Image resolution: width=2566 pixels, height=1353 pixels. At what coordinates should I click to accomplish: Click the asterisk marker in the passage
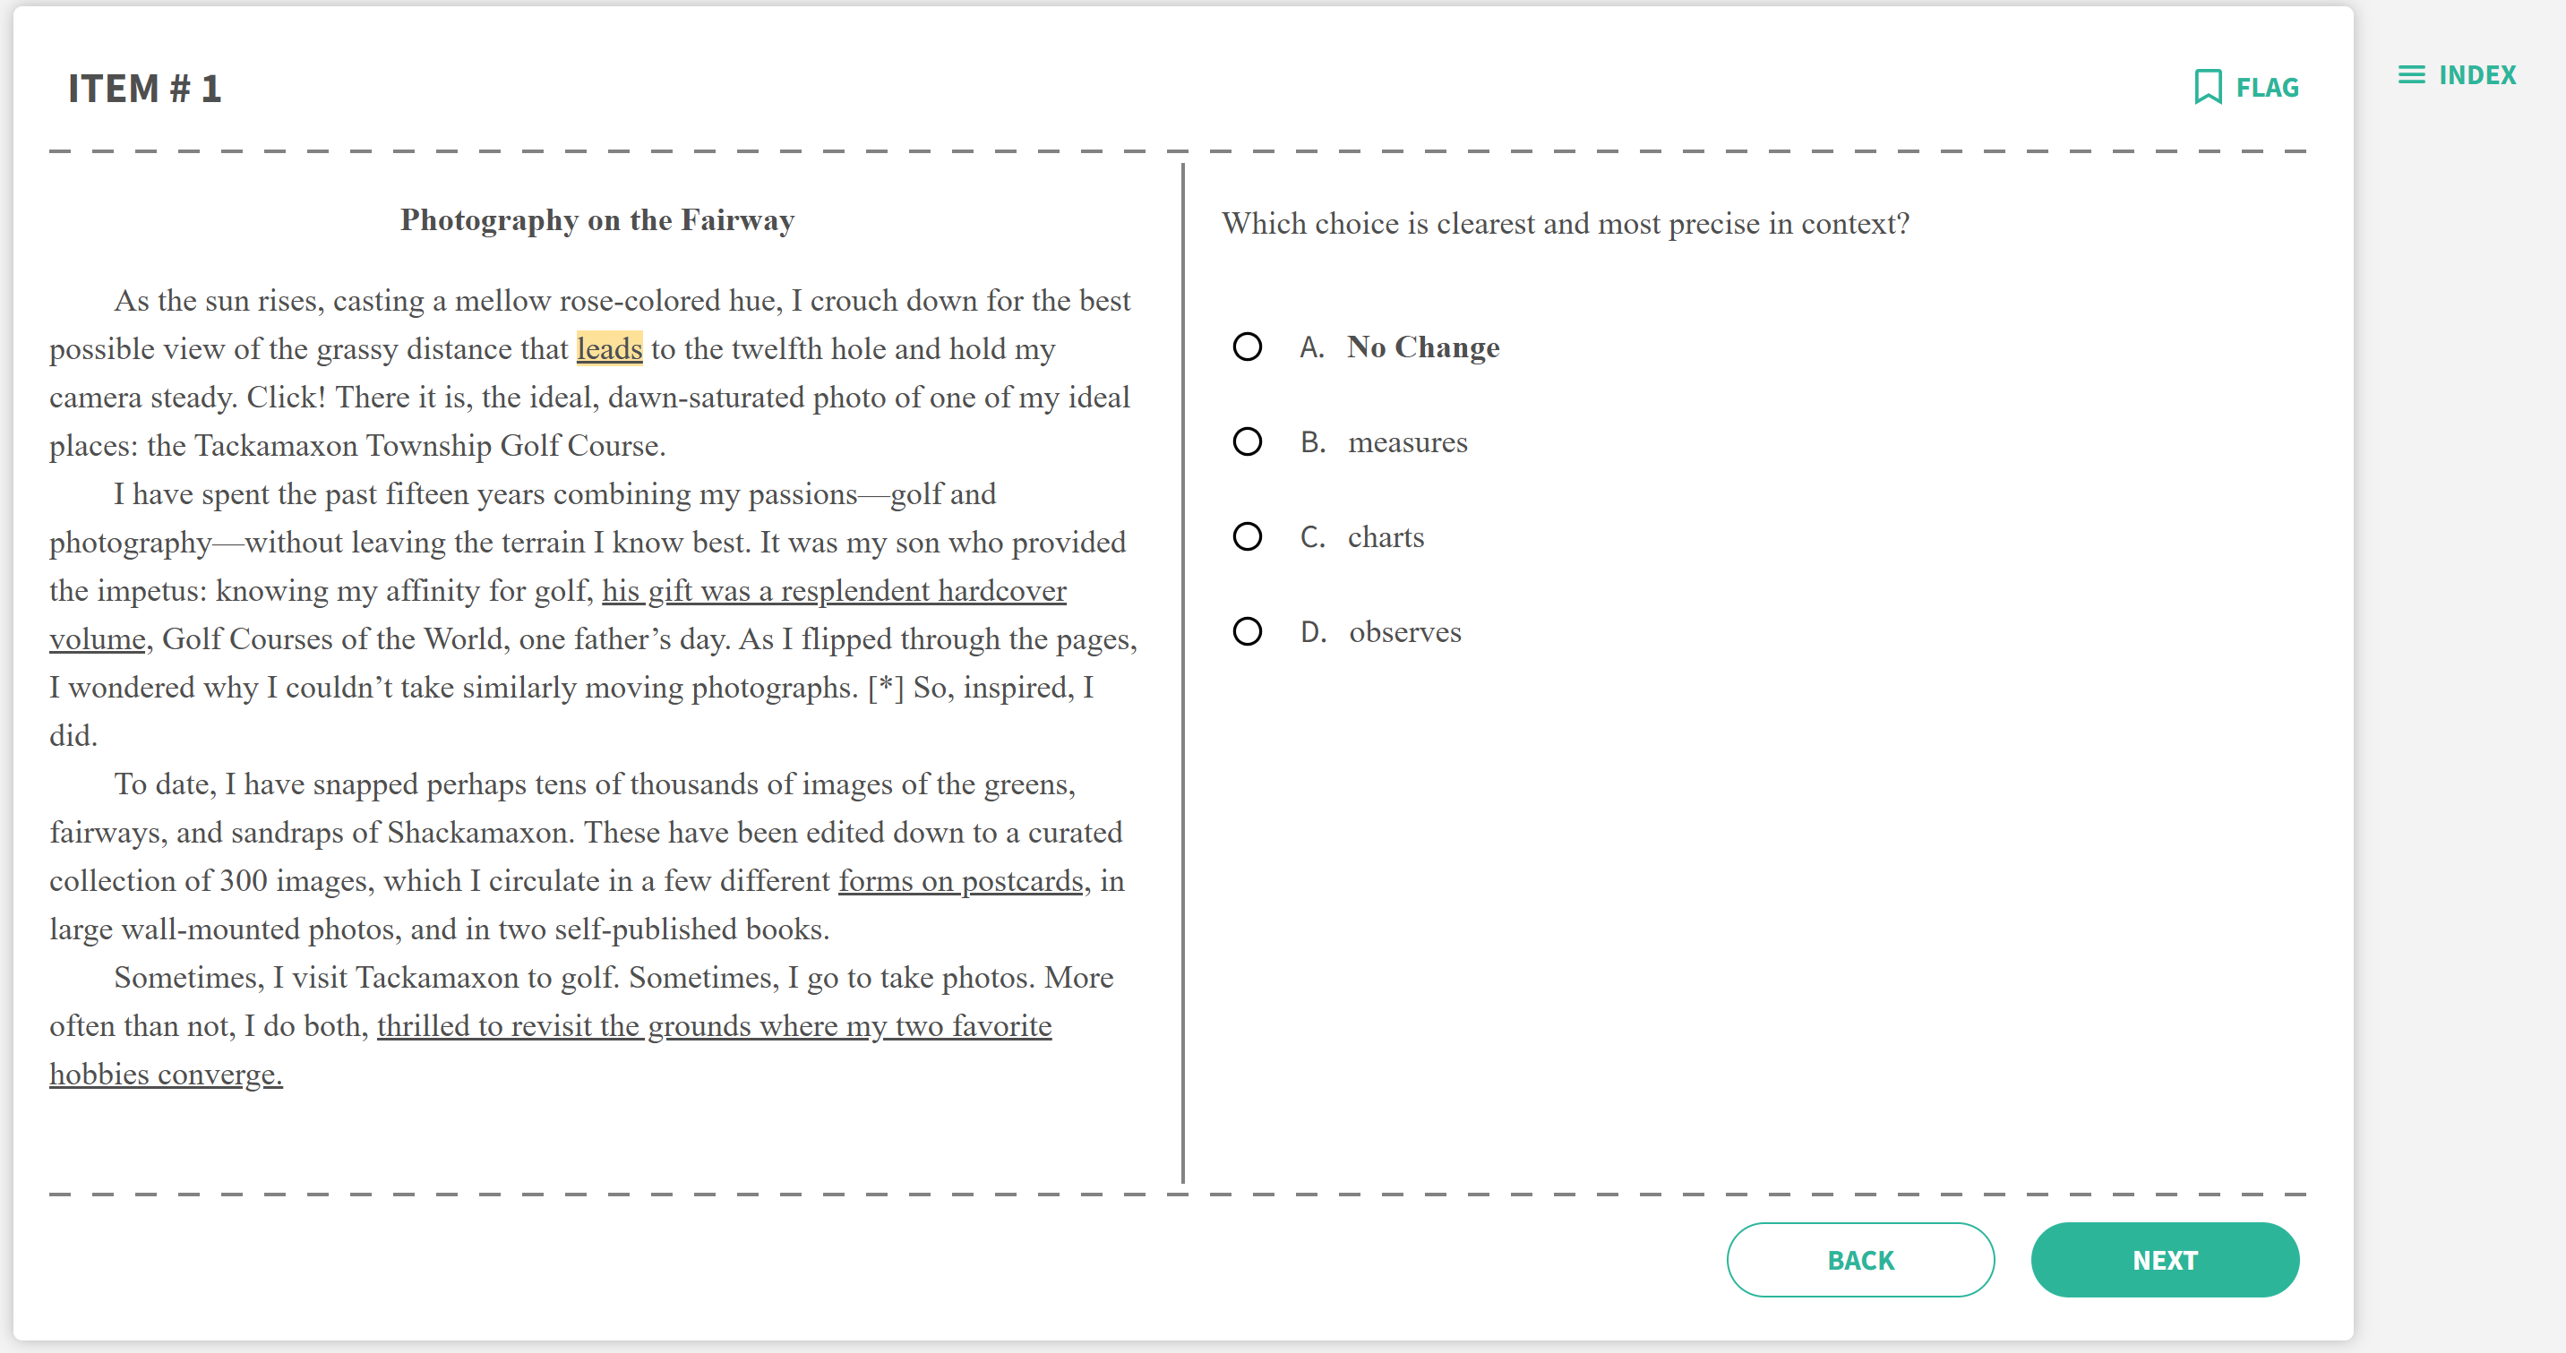pos(885,687)
